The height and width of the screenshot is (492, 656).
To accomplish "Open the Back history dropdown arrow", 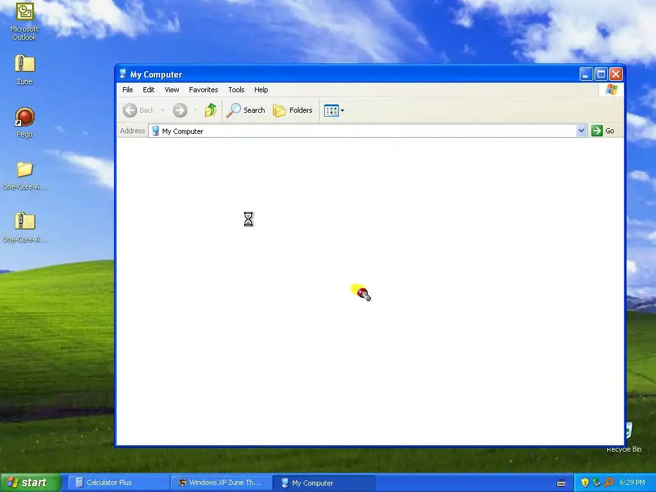I will click(x=162, y=110).
